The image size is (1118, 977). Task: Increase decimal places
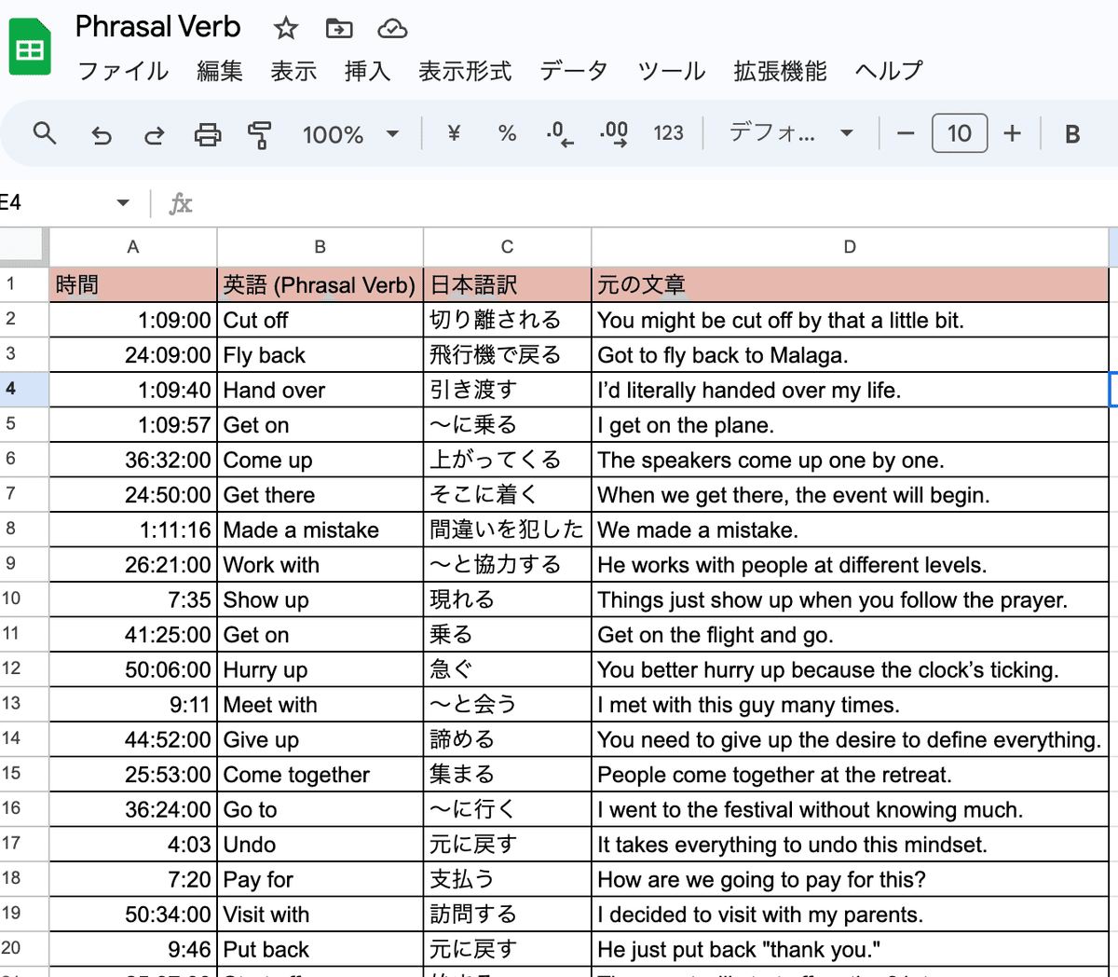[615, 133]
